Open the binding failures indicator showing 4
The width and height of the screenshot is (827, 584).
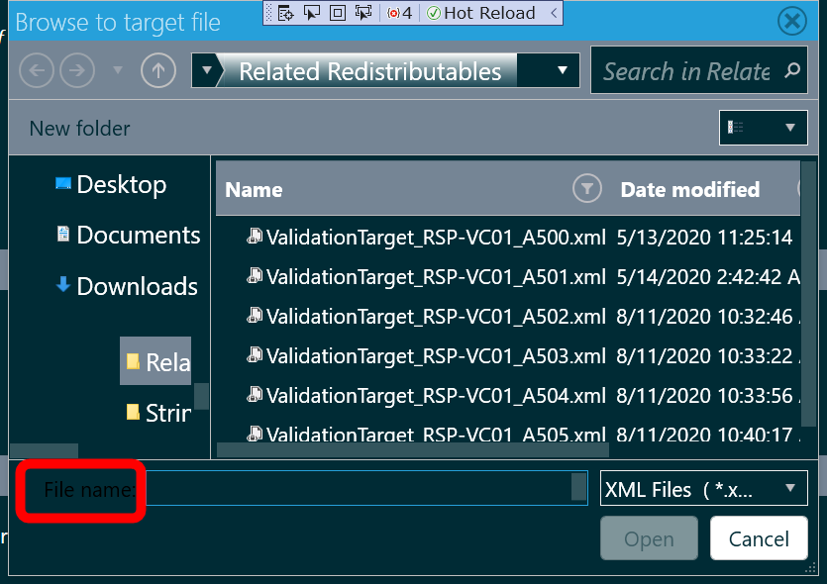(399, 13)
